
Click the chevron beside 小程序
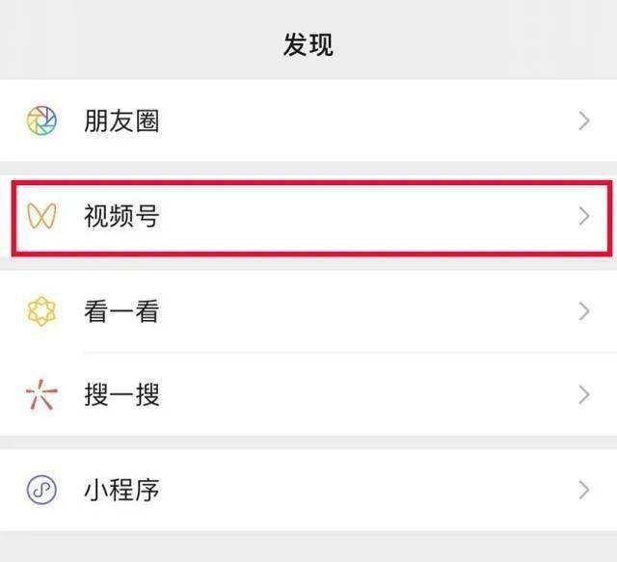[583, 490]
